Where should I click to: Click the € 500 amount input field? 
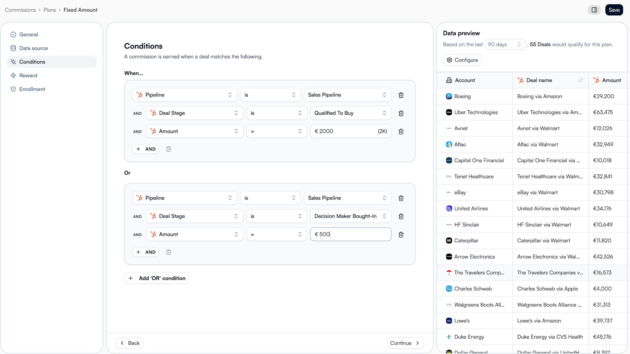(x=351, y=234)
